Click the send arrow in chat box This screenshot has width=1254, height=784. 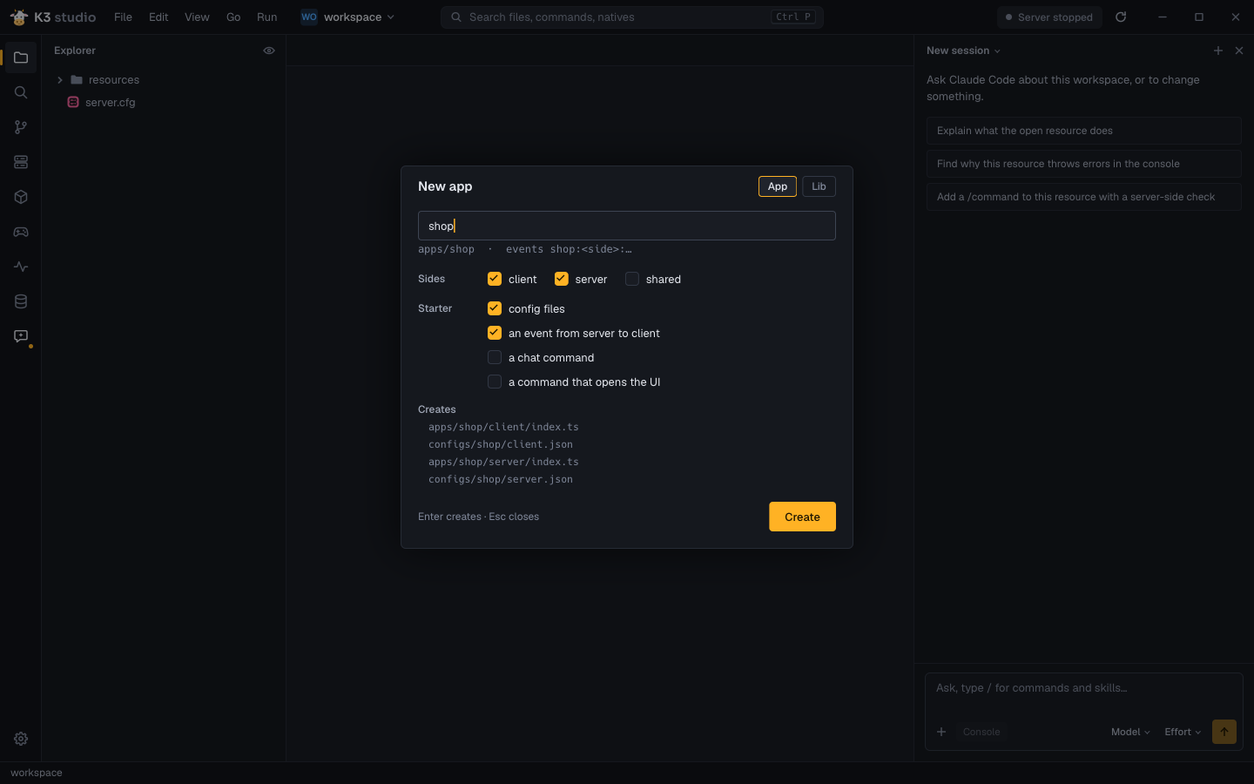(1224, 732)
